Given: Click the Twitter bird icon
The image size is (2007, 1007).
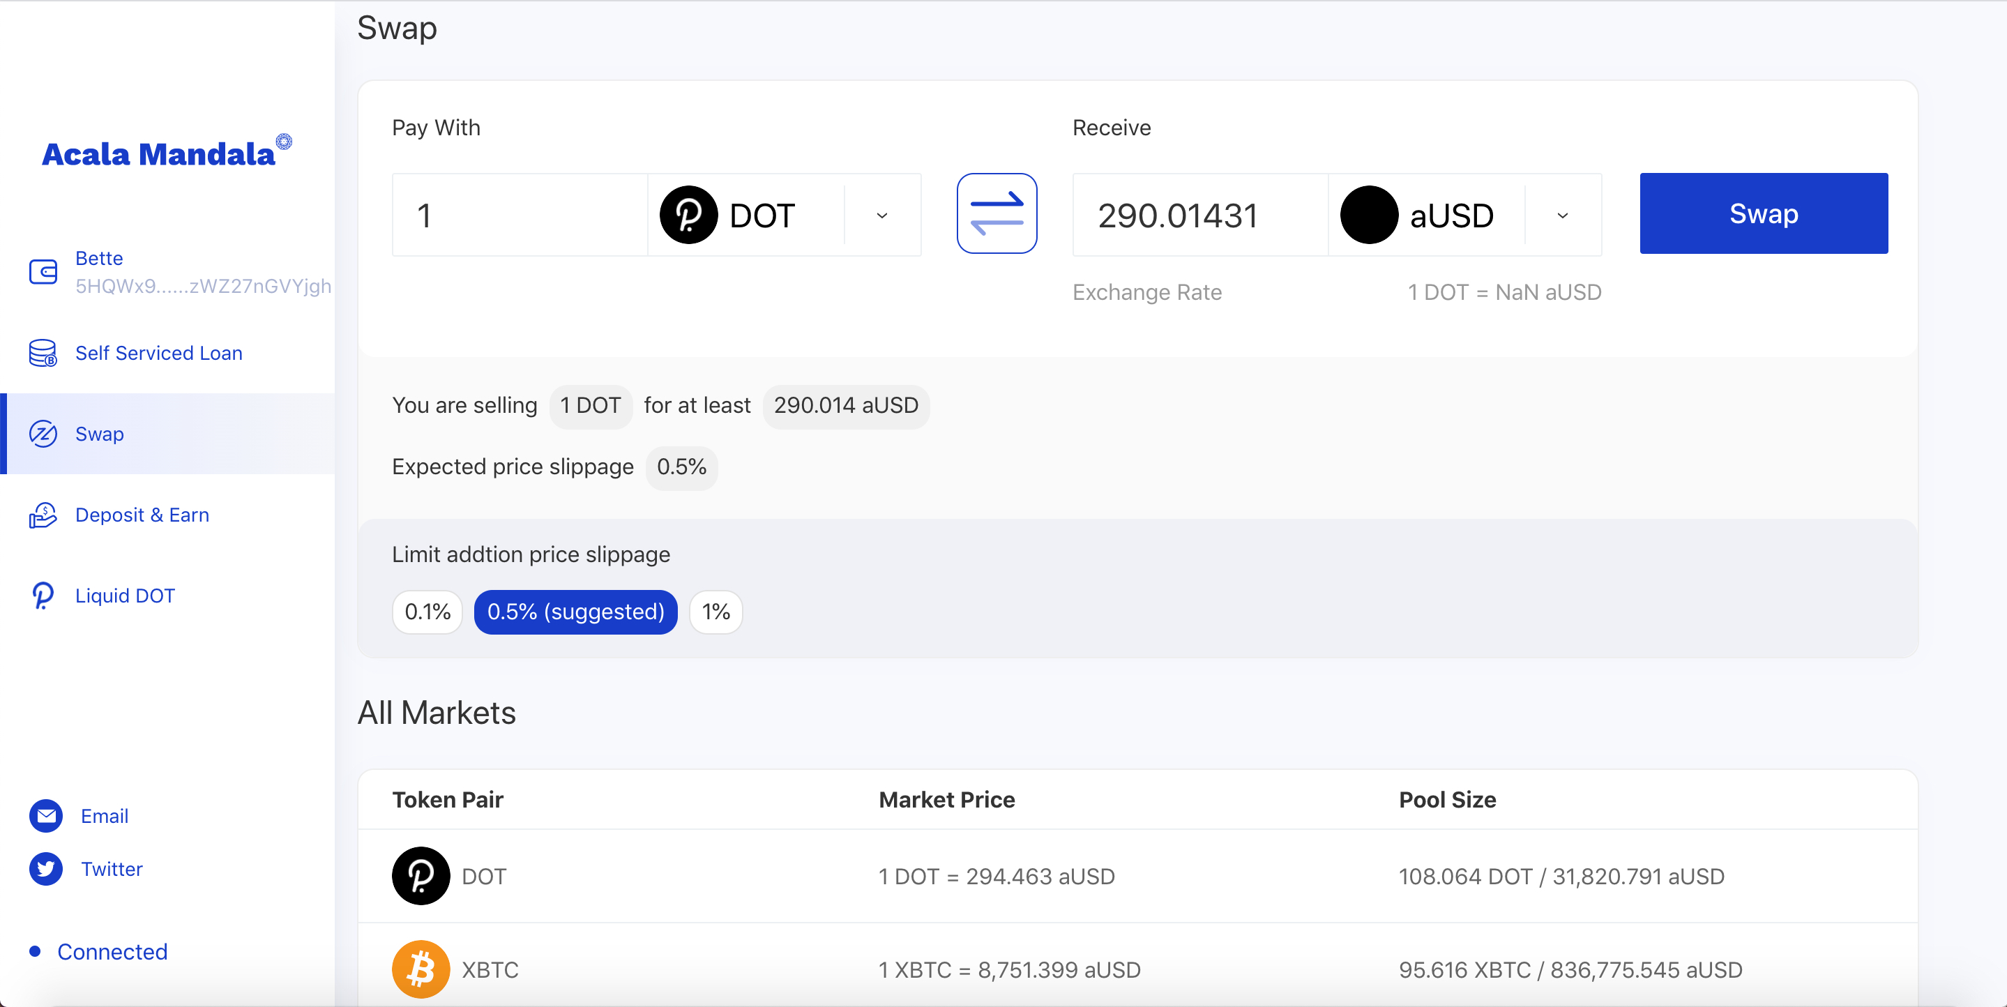Looking at the screenshot, I should [46, 869].
